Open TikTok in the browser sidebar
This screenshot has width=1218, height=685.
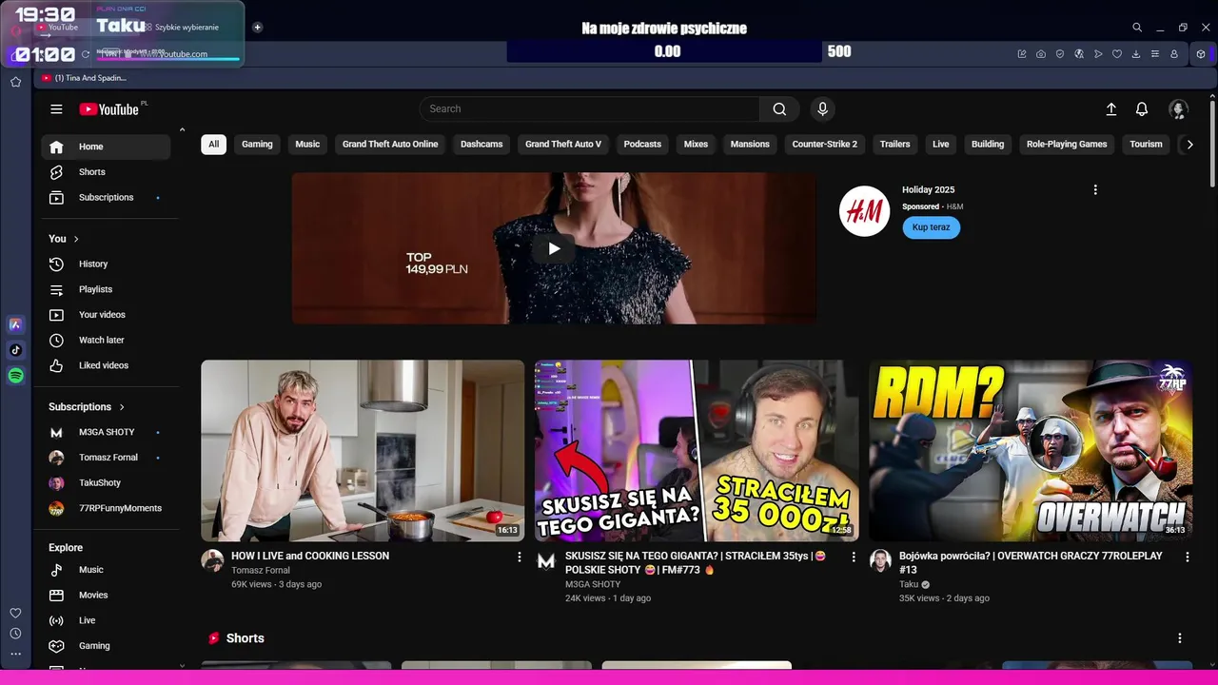pyautogui.click(x=15, y=350)
